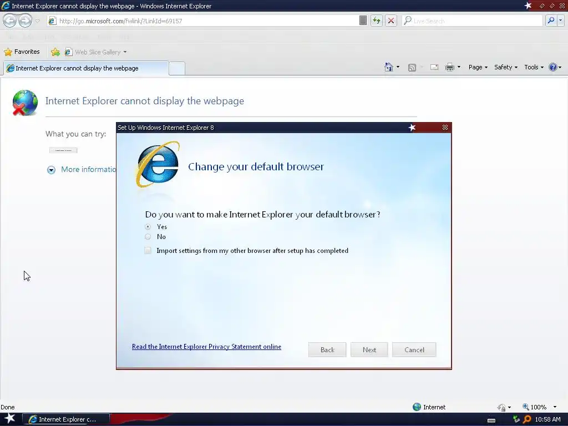Expand the More information arrow icon
Image resolution: width=568 pixels, height=426 pixels.
pos(51,170)
